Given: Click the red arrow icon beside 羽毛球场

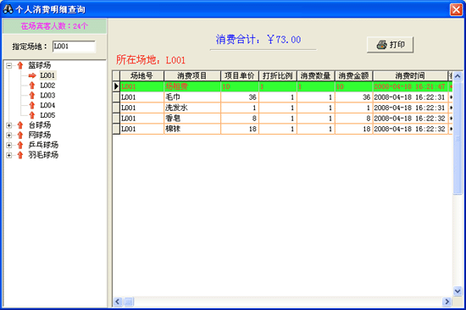Looking at the screenshot, I should coord(20,155).
